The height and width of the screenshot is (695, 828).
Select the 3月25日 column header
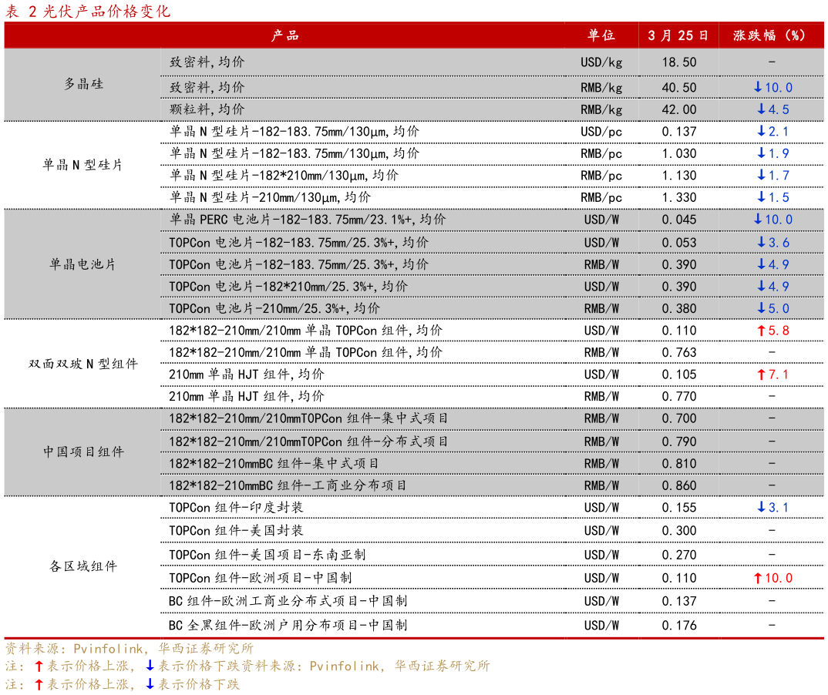coord(678,35)
